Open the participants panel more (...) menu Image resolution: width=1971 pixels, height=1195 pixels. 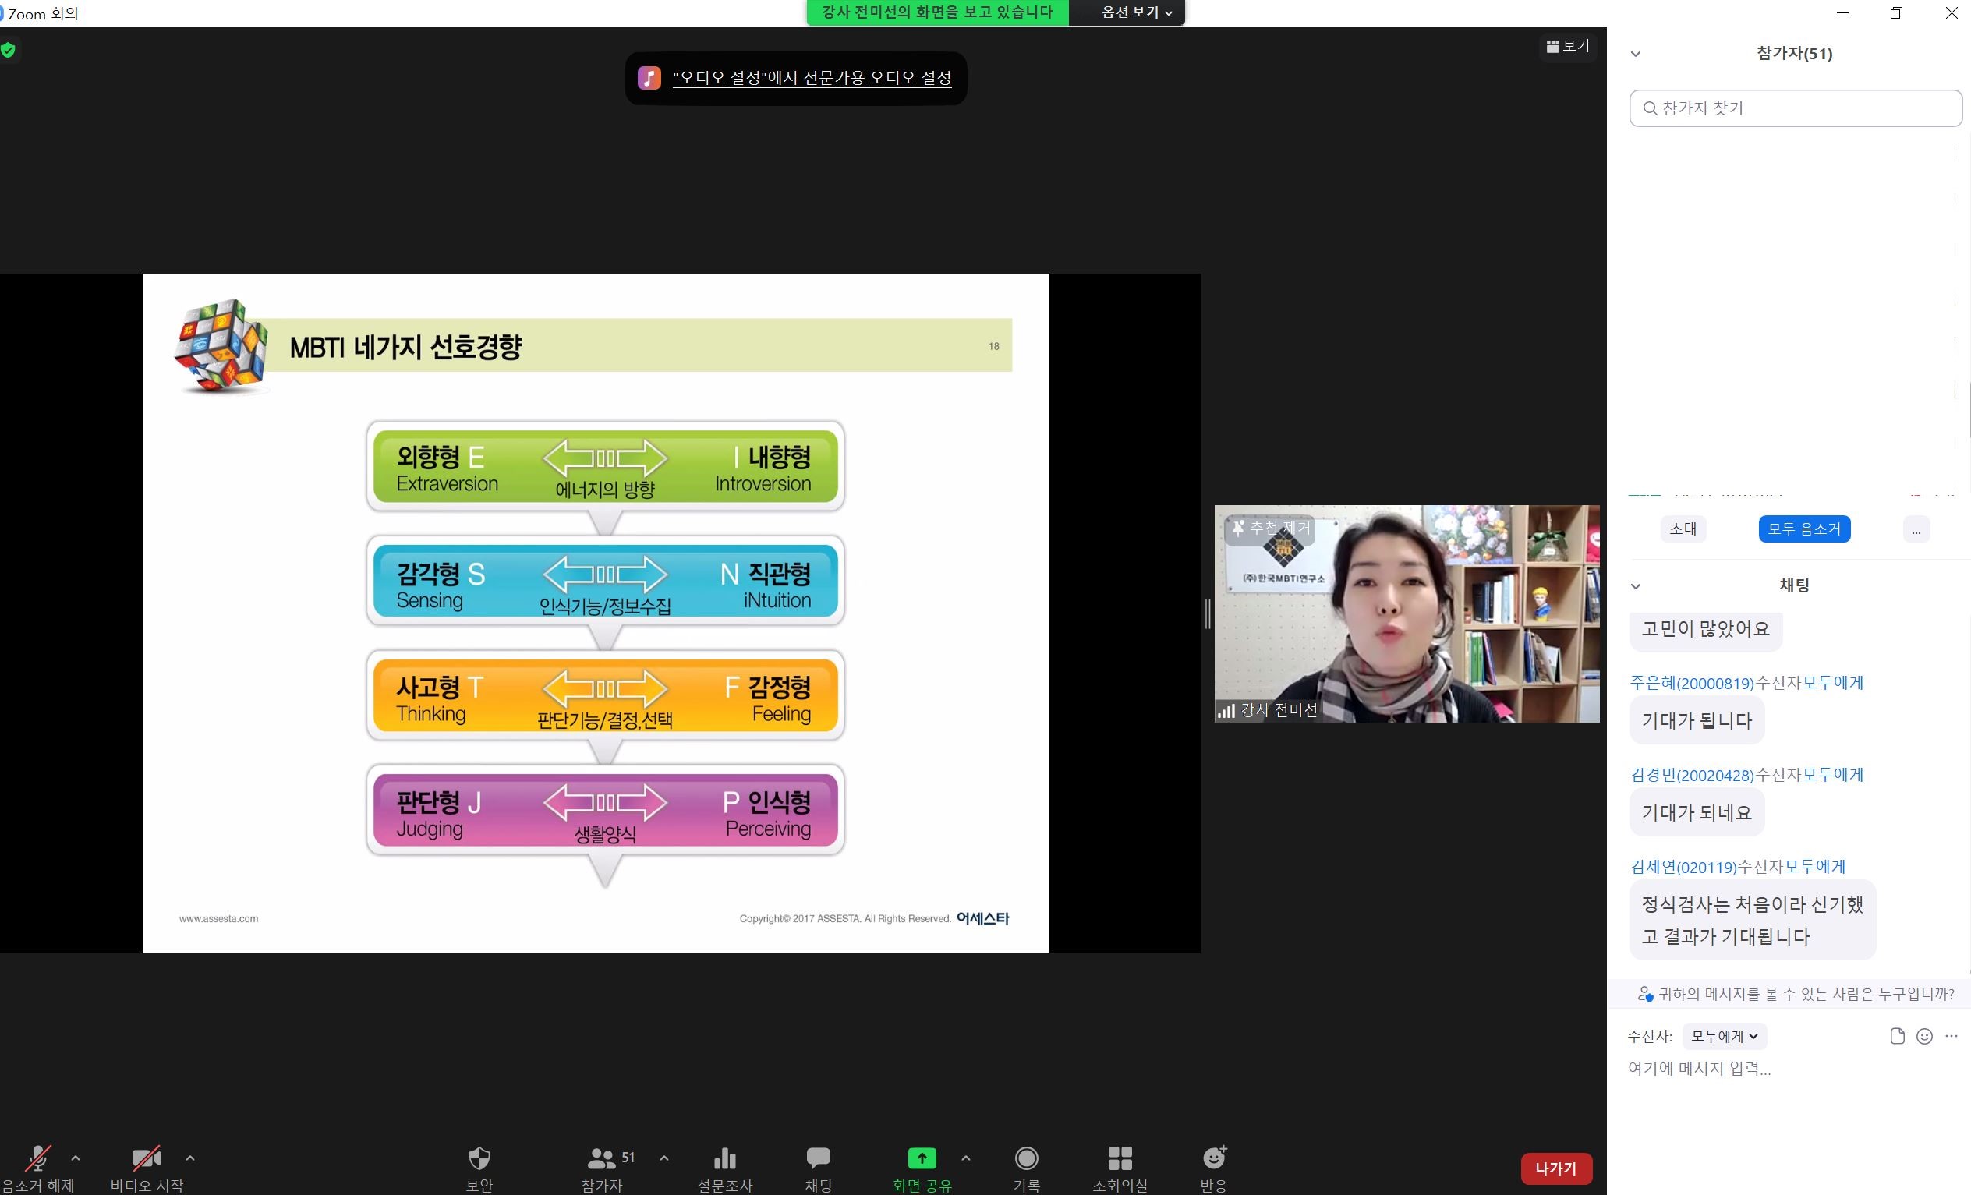(1916, 529)
